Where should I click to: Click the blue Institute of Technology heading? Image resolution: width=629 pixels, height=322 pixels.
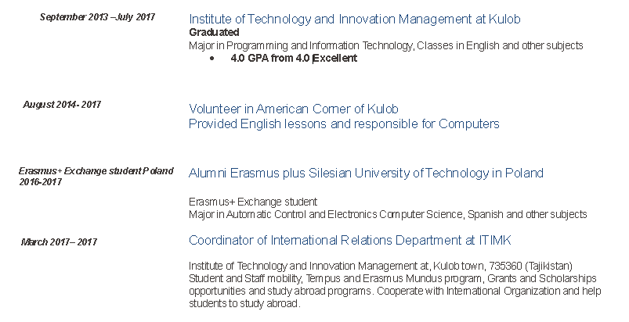[x=355, y=19]
